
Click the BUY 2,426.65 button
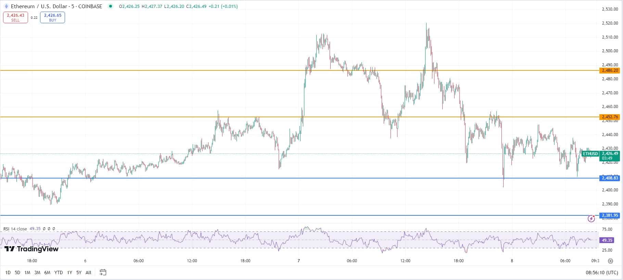52,17
